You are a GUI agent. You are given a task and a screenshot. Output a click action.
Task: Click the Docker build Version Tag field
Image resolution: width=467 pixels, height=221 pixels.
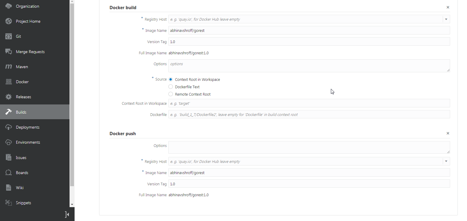coord(309,42)
